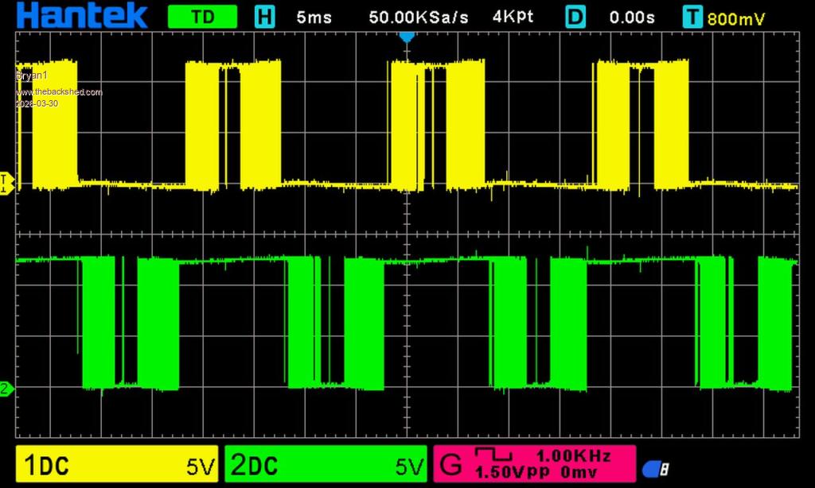
Task: Click the 1.00KHz generator frequency readout
Action: [x=573, y=455]
